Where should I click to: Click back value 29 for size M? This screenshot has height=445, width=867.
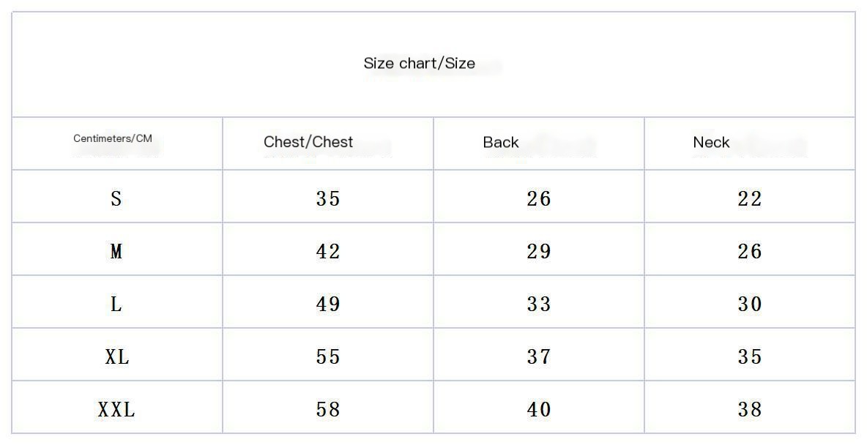539,252
